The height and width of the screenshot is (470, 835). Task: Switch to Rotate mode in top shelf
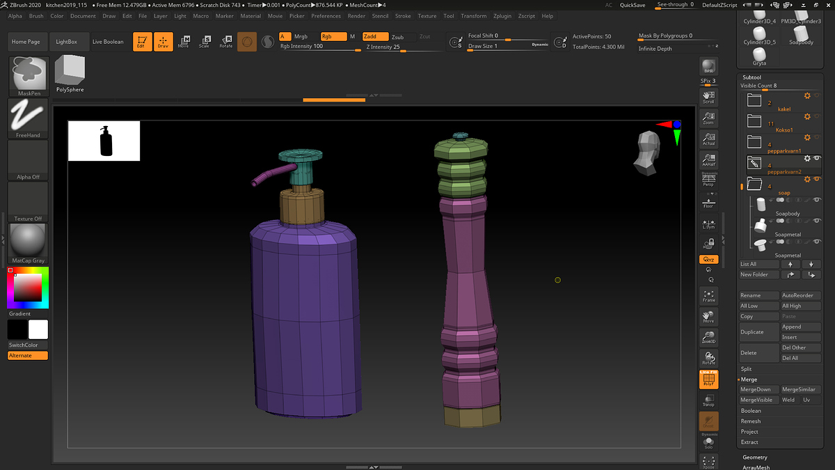pyautogui.click(x=225, y=42)
